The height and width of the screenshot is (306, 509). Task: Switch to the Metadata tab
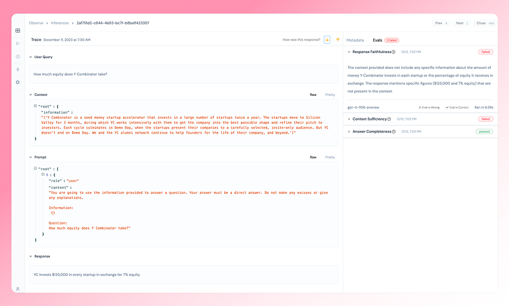(x=355, y=40)
